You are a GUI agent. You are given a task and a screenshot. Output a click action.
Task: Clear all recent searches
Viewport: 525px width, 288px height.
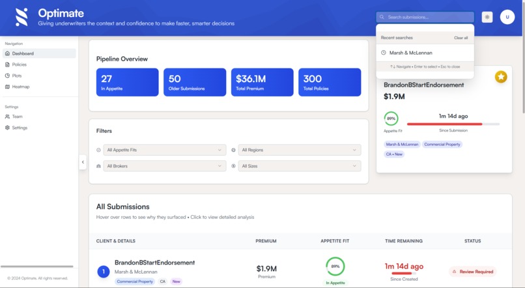461,38
